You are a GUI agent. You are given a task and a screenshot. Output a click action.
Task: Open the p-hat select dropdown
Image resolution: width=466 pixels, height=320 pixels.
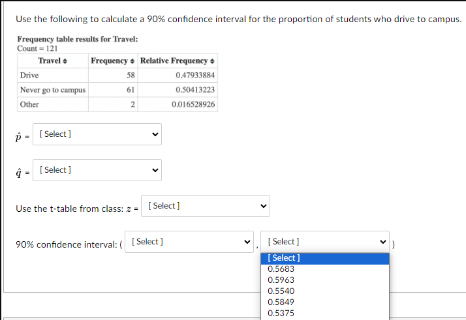click(99, 134)
